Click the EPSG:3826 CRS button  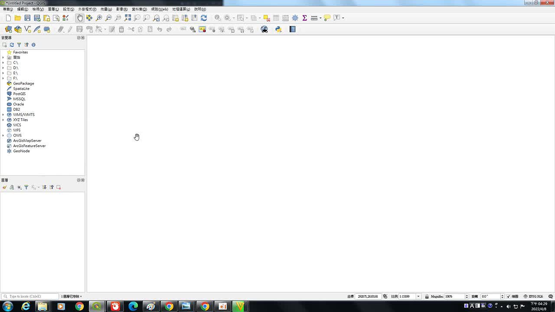click(533, 296)
